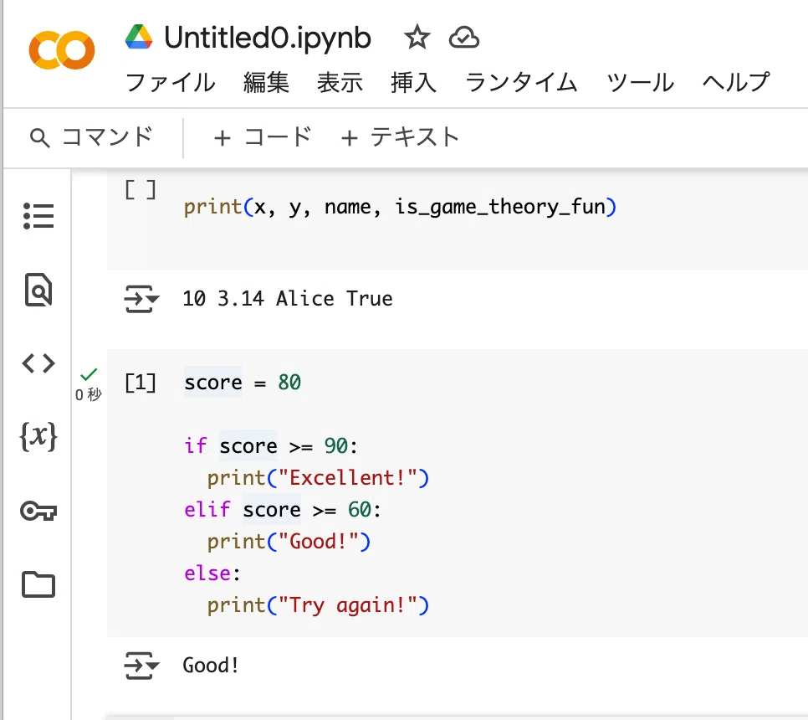Run the cell labeled [1]
The height and width of the screenshot is (720, 808).
click(141, 383)
